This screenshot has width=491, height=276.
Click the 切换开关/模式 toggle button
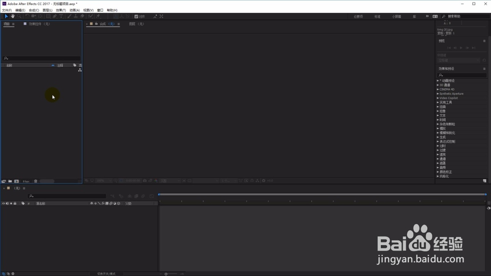click(106, 274)
